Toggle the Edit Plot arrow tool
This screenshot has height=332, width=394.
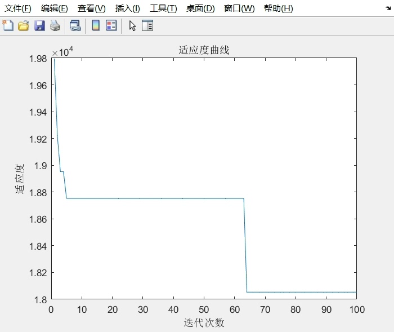click(132, 26)
